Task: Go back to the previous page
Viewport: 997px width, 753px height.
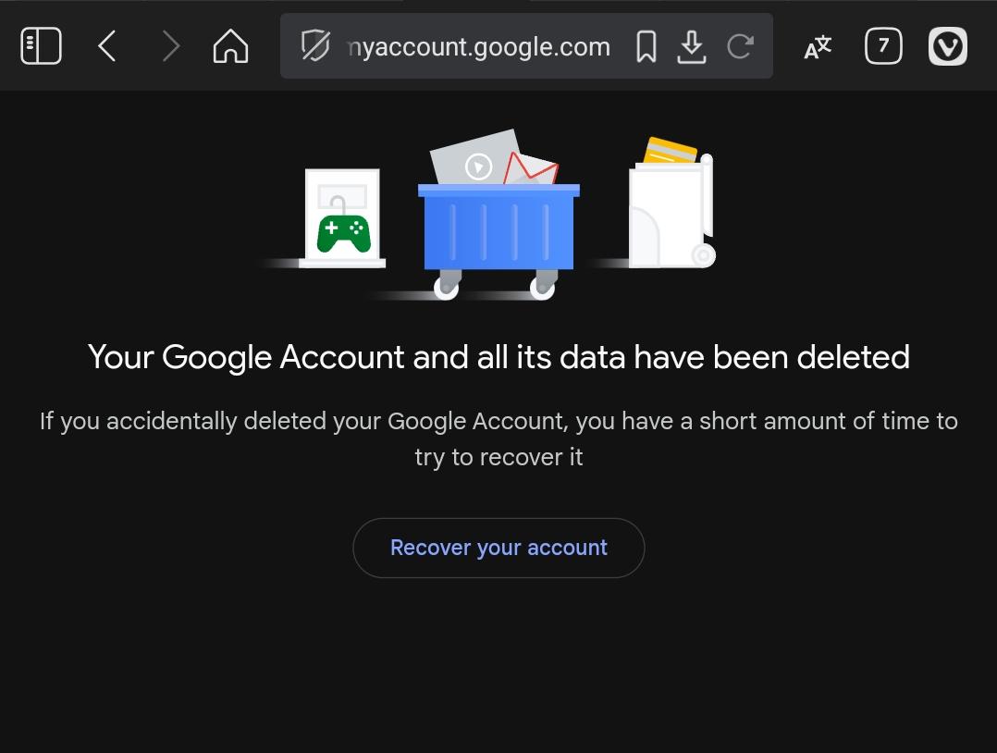Action: point(107,46)
